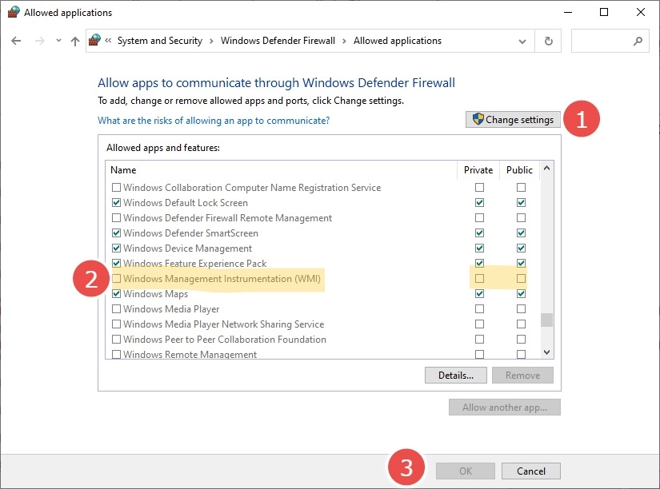Open the address bar history dropdown
The image size is (660, 489).
522,41
